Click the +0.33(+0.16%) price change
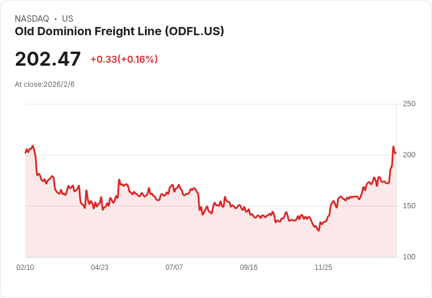The width and height of the screenshot is (432, 298). (124, 59)
